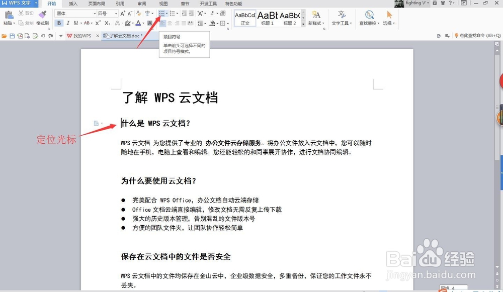Click the redo arrow icon
503x292 pixels.
(51, 36)
